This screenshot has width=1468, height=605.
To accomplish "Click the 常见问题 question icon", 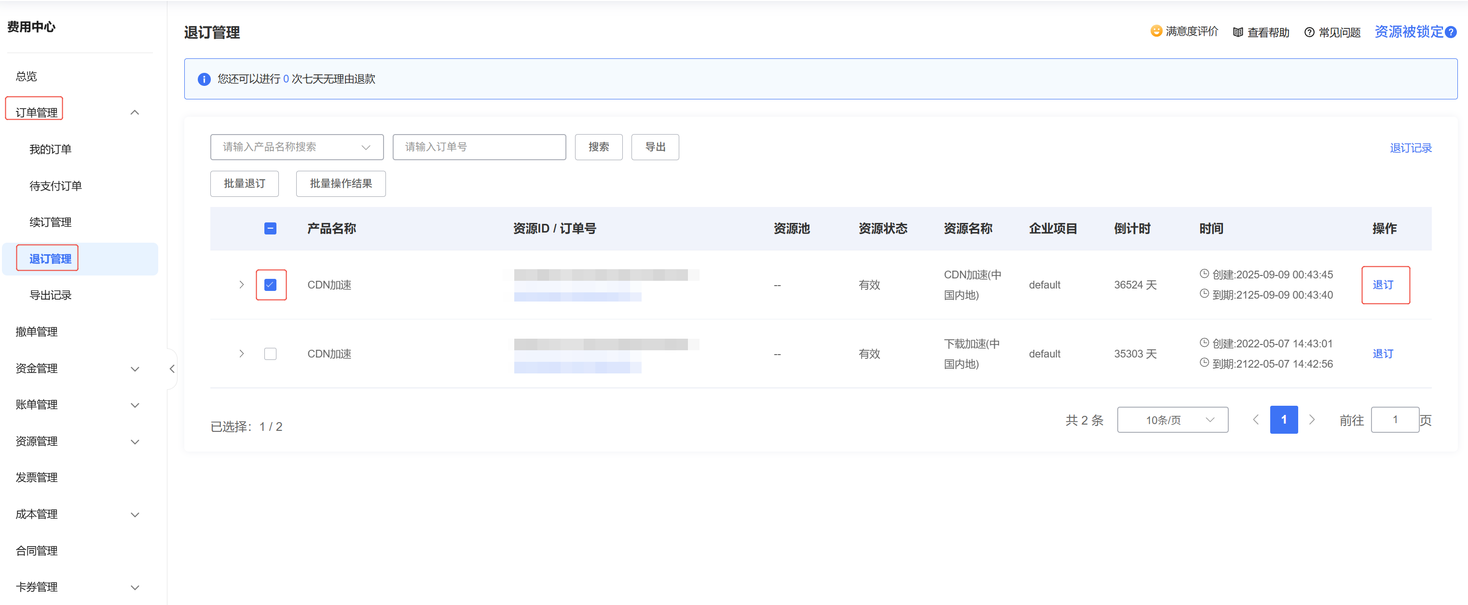I will (x=1309, y=32).
